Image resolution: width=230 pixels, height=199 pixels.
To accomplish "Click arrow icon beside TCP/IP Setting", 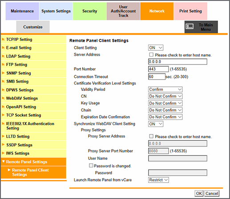I will tap(3, 40).
